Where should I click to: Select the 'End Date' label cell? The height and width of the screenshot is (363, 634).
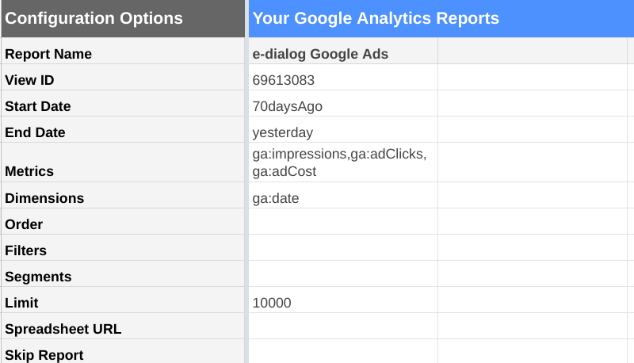[123, 132]
